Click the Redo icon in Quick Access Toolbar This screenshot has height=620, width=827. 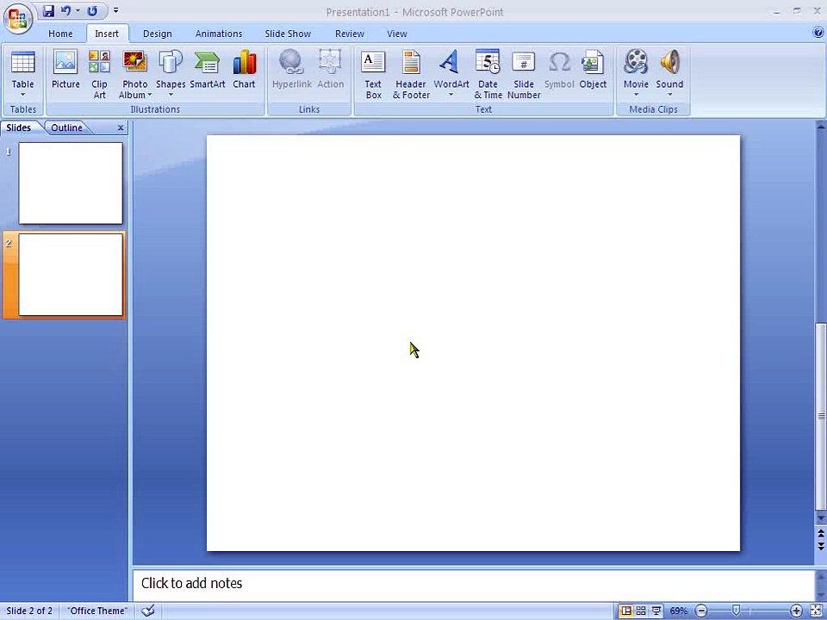pyautogui.click(x=92, y=11)
